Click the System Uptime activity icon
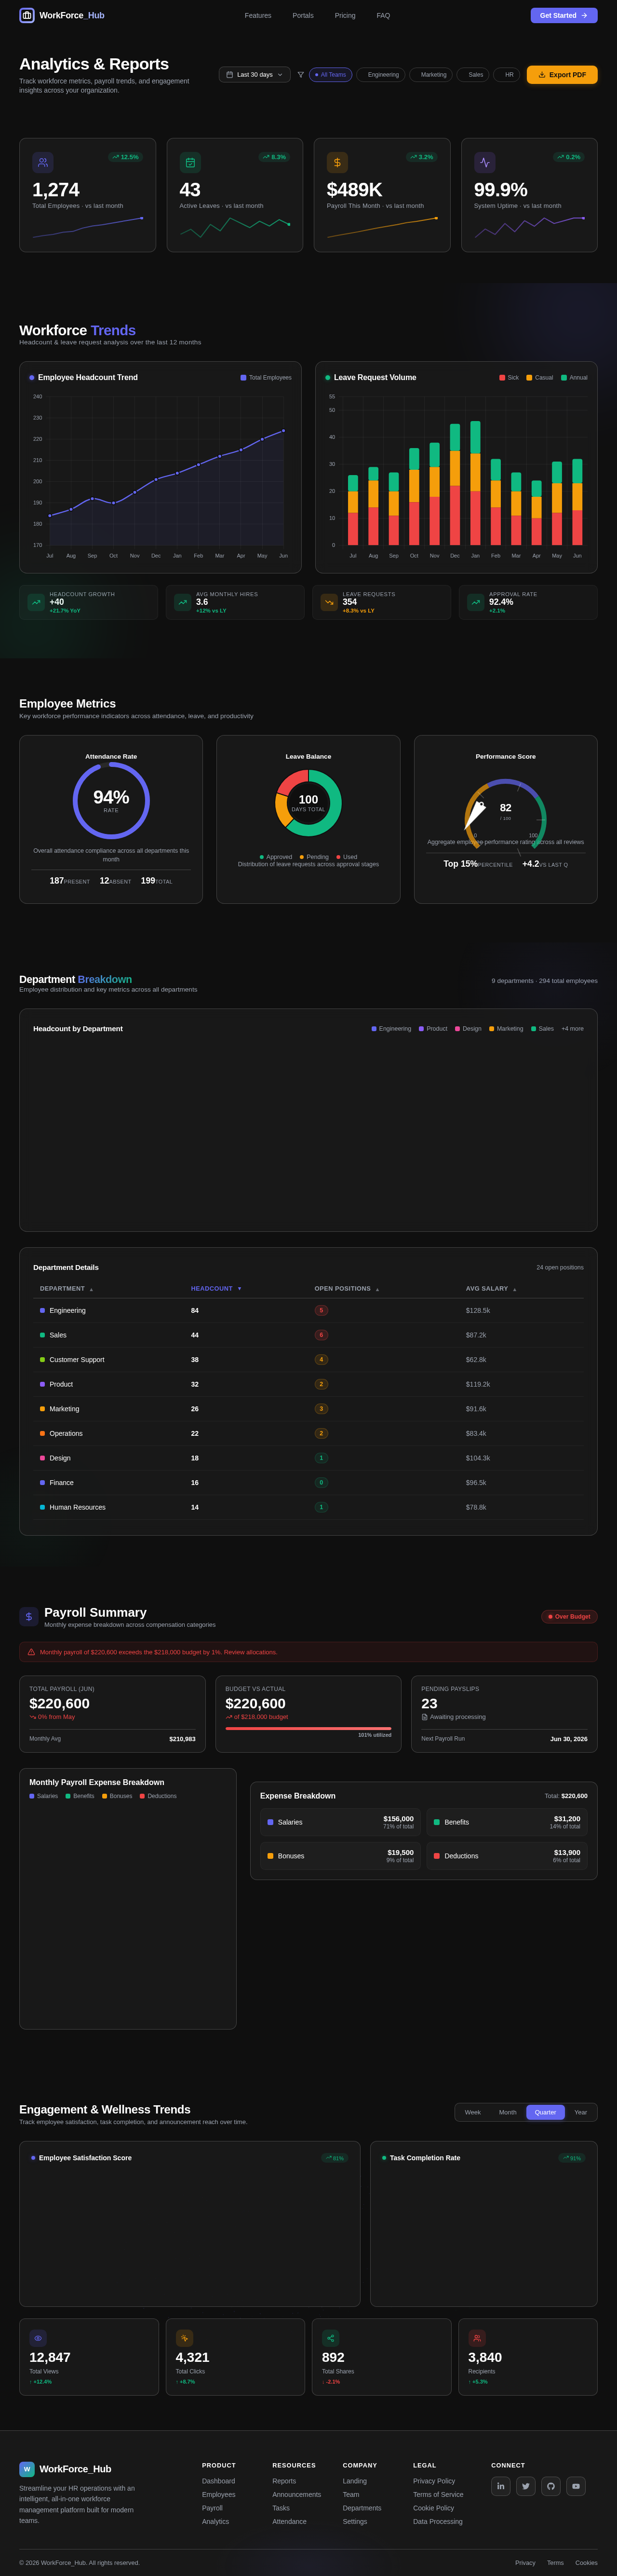The width and height of the screenshot is (617, 2576). tap(485, 162)
